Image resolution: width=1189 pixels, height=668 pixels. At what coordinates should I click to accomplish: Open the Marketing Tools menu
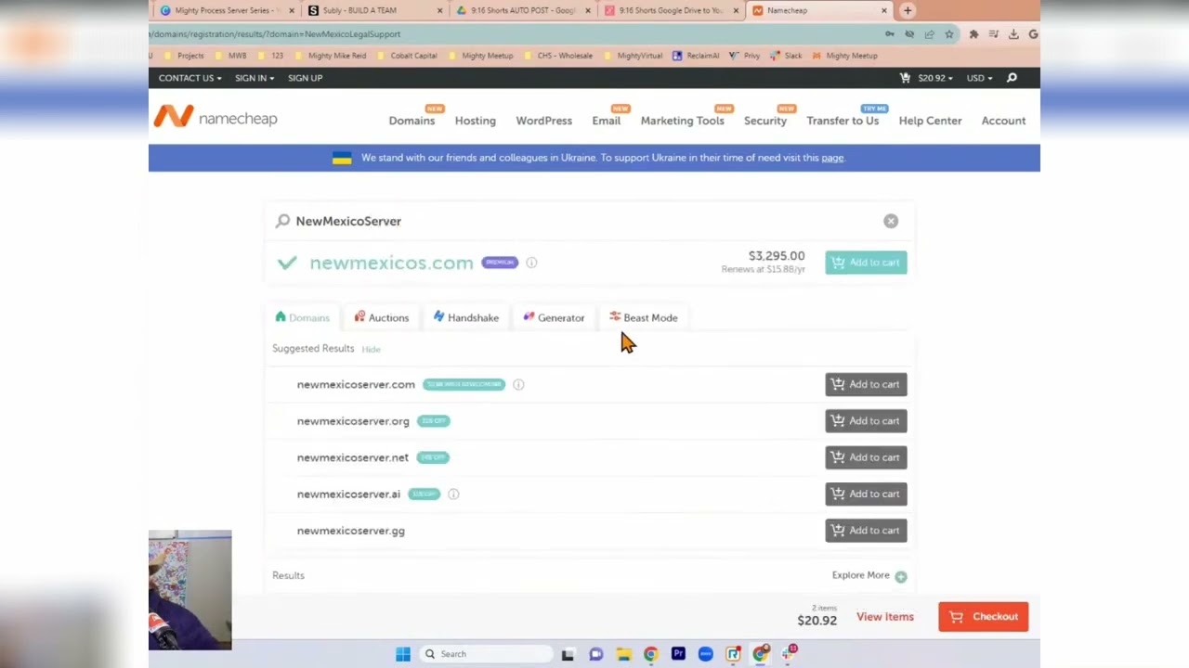(x=682, y=121)
